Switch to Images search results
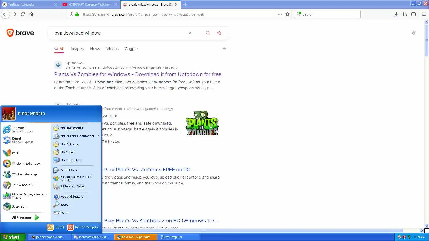 pyautogui.click(x=77, y=49)
